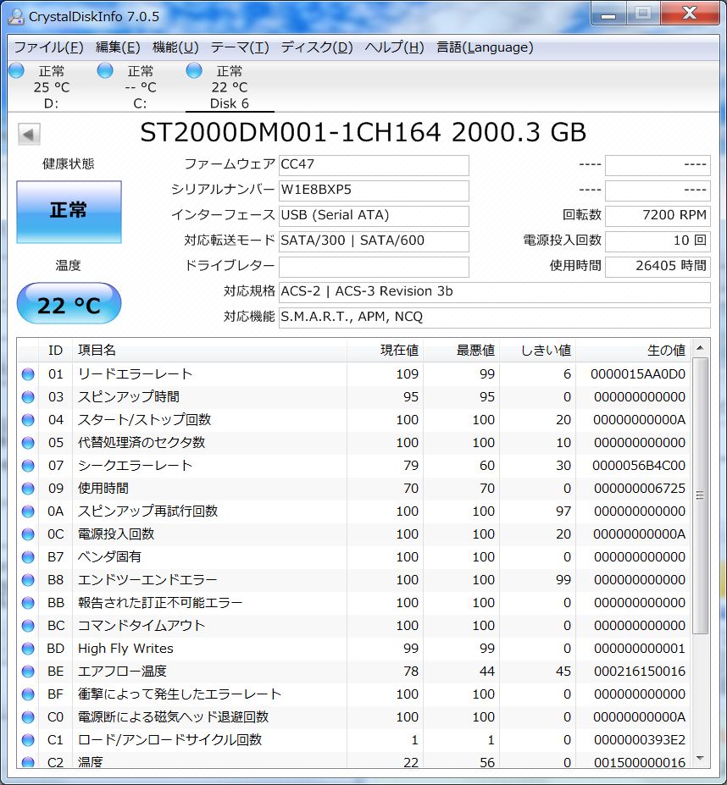The image size is (727, 785).
Task: Click the CrystalDiskInfo icon in the title bar
Action: [x=15, y=15]
